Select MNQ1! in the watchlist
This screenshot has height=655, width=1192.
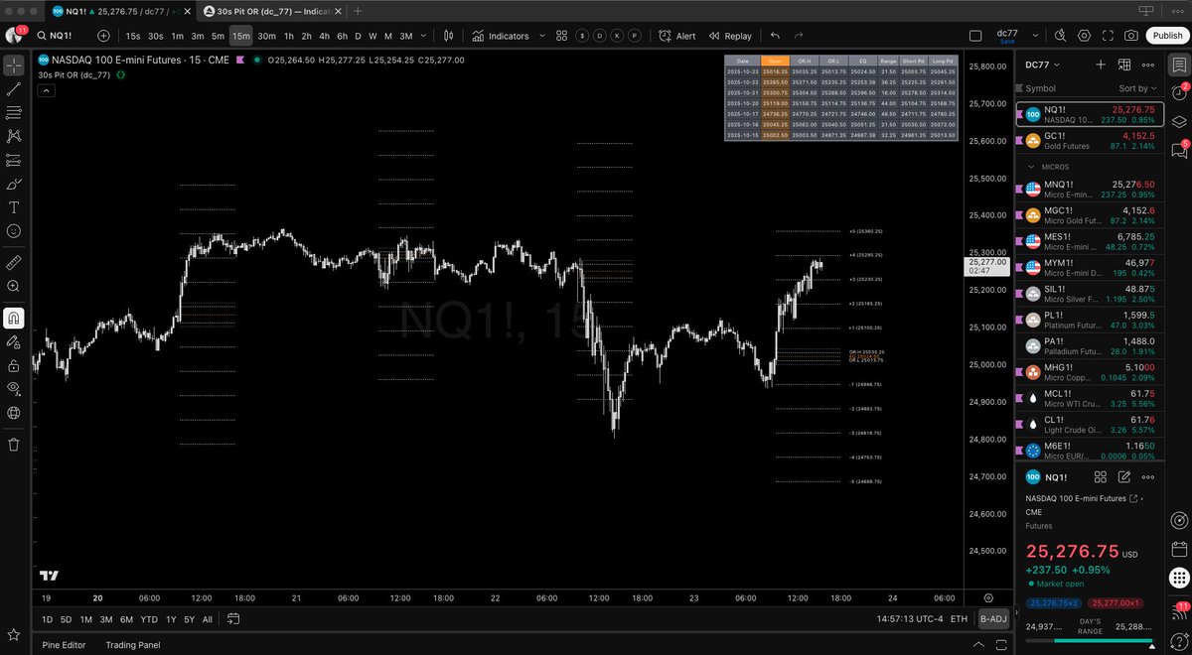point(1089,189)
